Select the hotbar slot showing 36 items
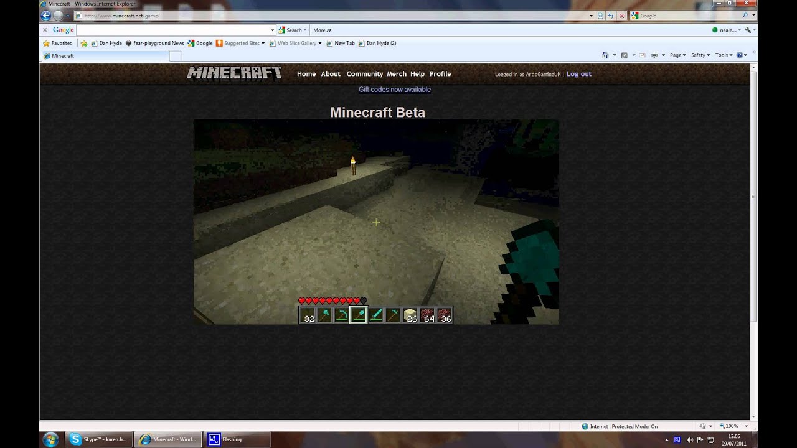797x448 pixels. pyautogui.click(x=443, y=315)
